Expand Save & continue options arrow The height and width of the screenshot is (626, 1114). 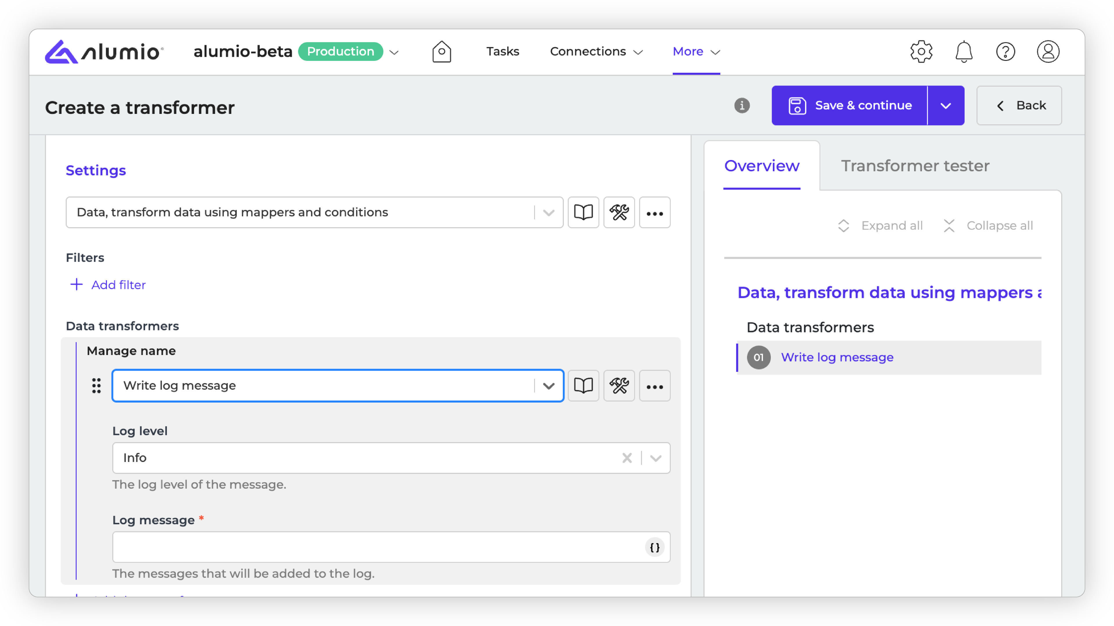click(x=945, y=105)
